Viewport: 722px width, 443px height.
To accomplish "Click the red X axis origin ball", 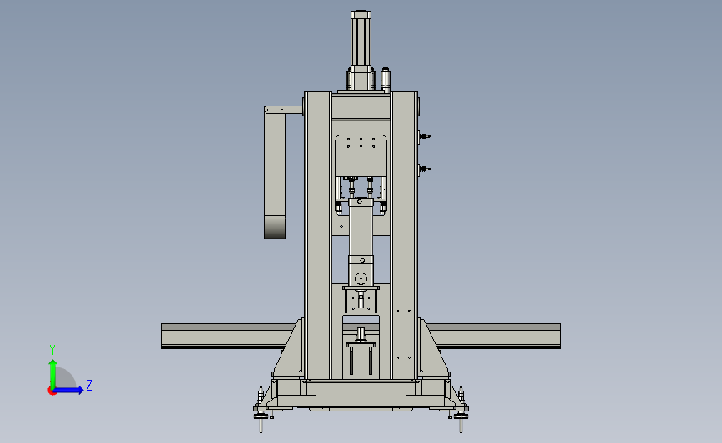I will (52, 391).
